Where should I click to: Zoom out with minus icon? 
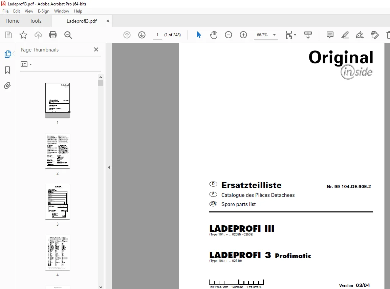[228, 35]
